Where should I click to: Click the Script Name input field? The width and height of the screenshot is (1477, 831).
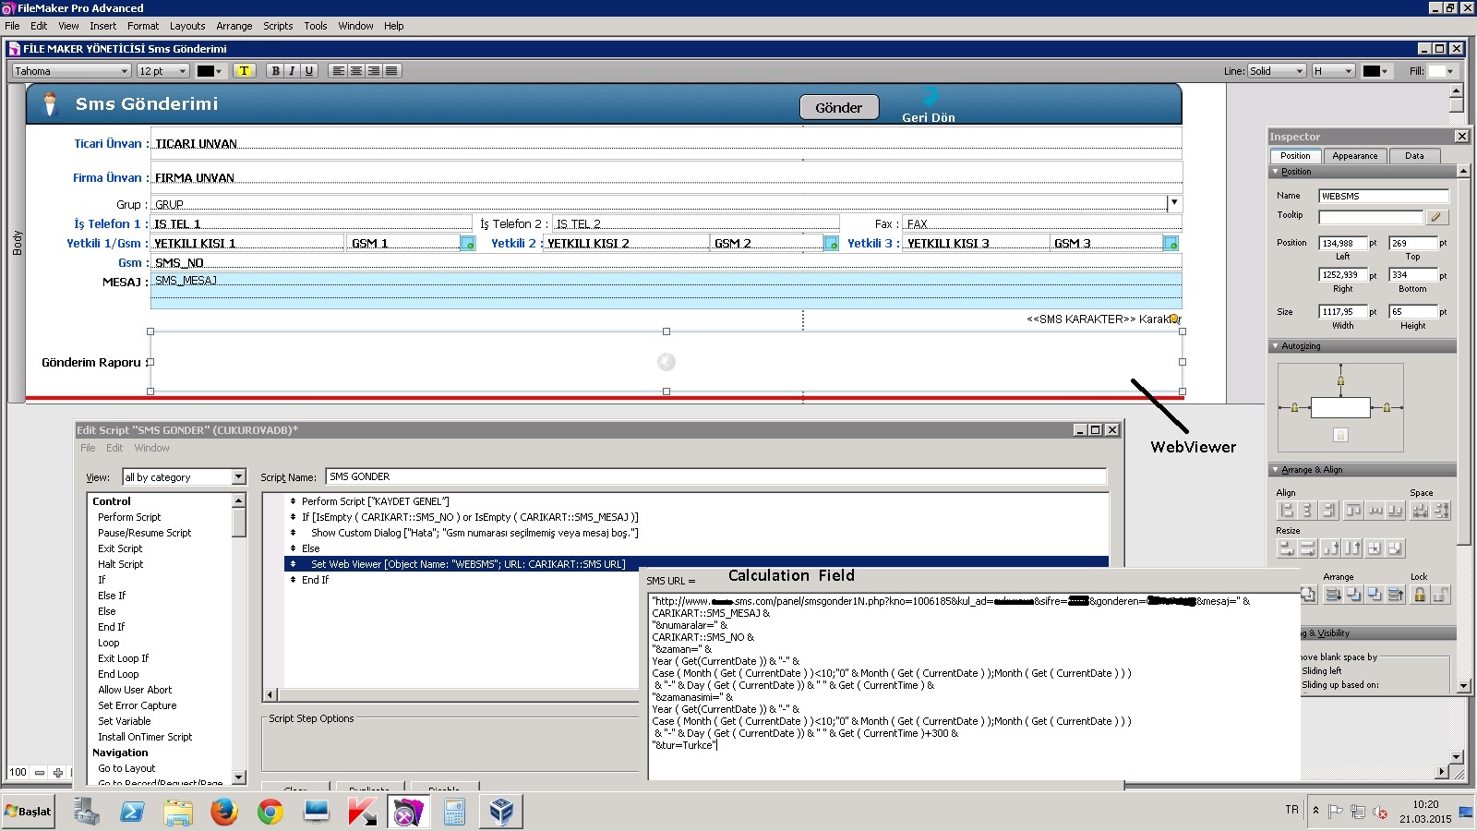point(715,476)
